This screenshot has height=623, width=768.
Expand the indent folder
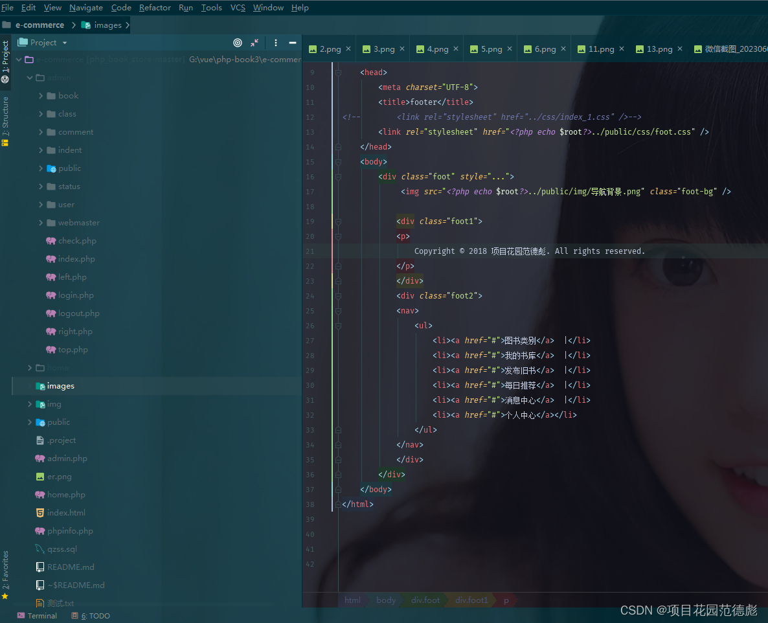coord(41,150)
